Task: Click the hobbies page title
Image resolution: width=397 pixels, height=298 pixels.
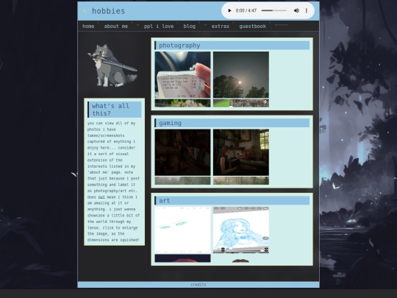Action: point(108,11)
